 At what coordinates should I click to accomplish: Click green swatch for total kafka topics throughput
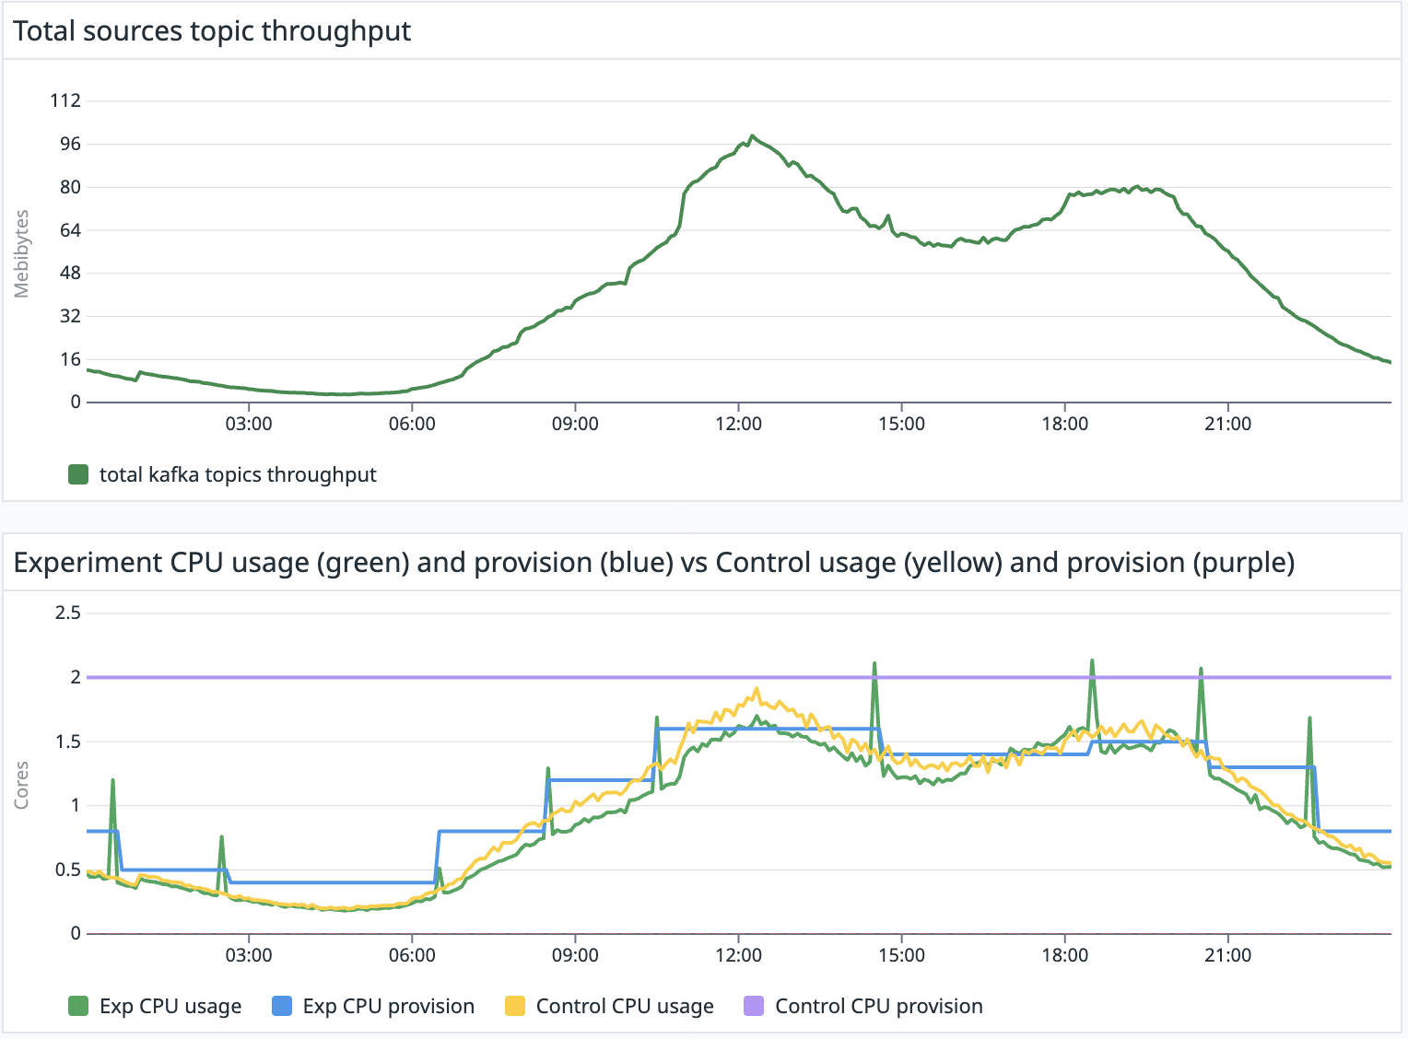[78, 474]
